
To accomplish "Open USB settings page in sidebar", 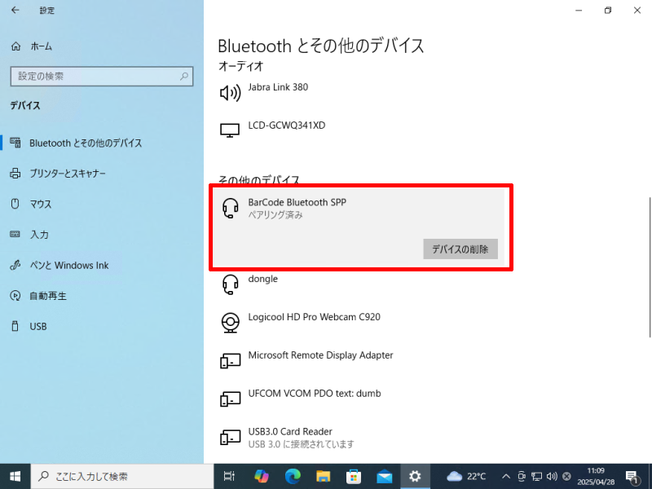I will [x=37, y=327].
